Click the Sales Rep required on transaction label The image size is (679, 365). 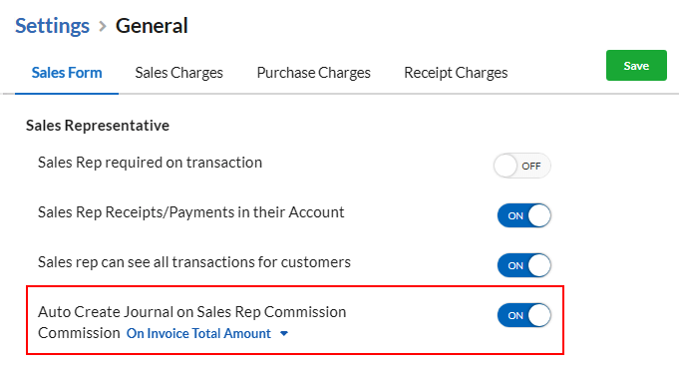(x=150, y=163)
